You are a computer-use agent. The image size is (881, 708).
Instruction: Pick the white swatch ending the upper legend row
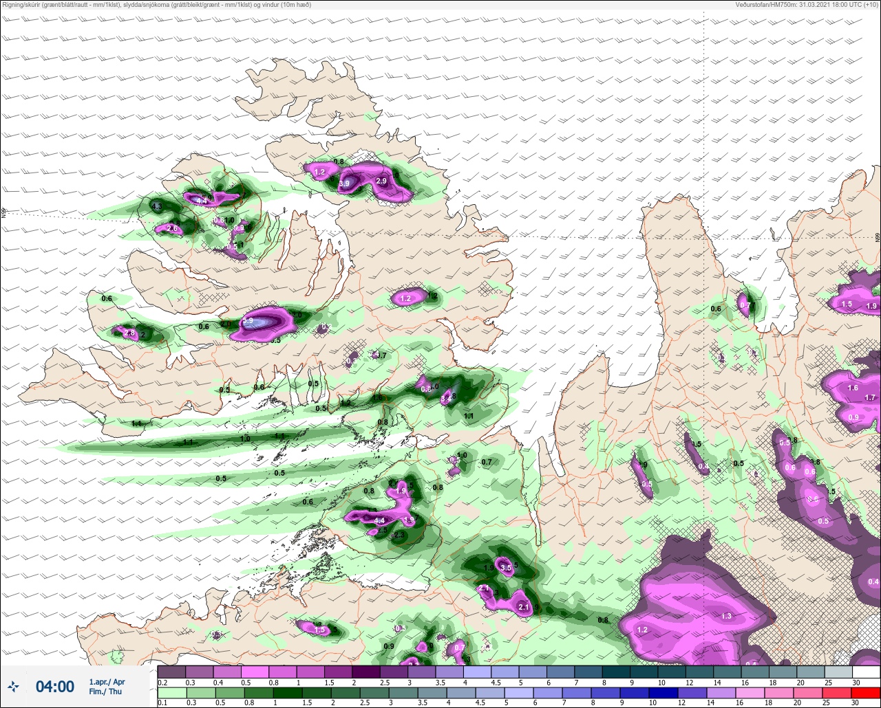coord(866,672)
